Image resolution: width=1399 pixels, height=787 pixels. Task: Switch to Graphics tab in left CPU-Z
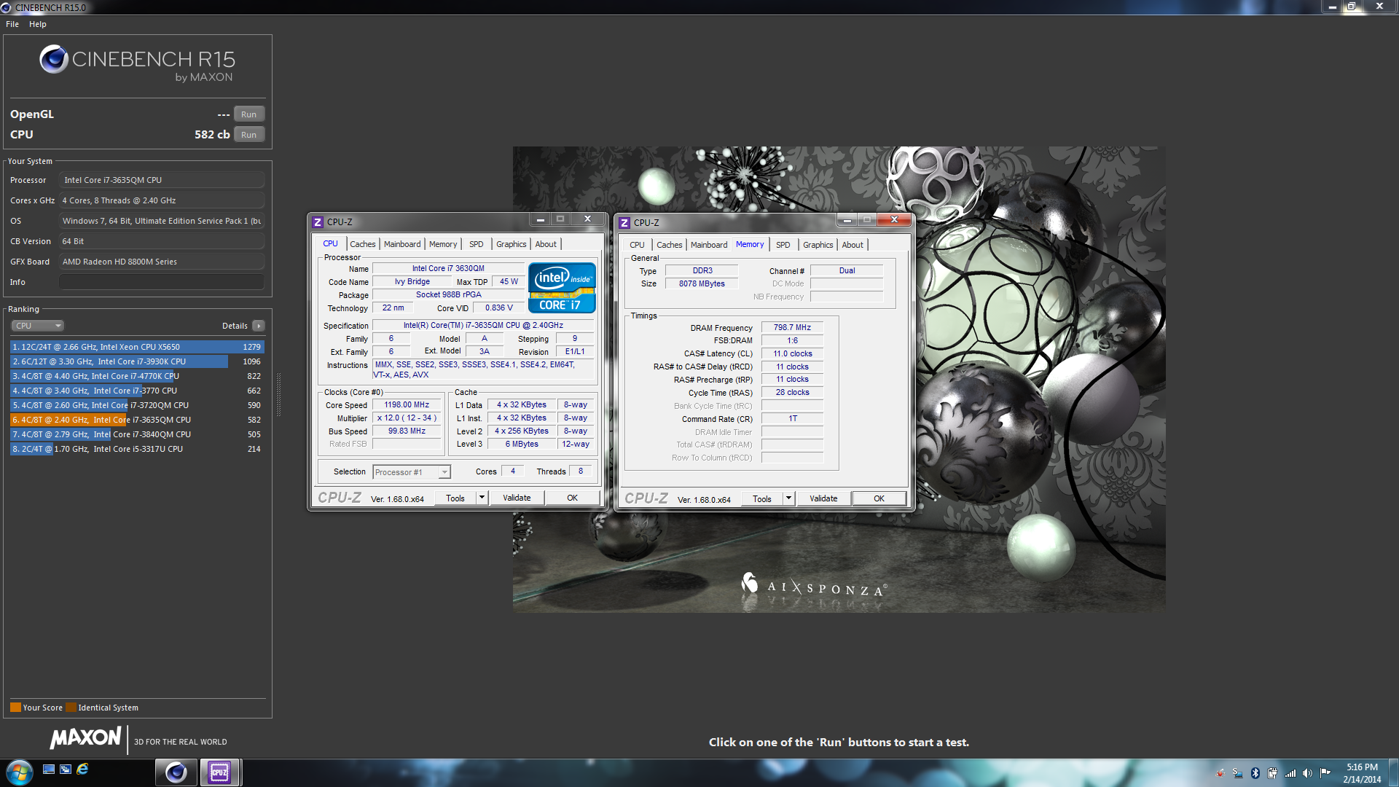tap(512, 245)
